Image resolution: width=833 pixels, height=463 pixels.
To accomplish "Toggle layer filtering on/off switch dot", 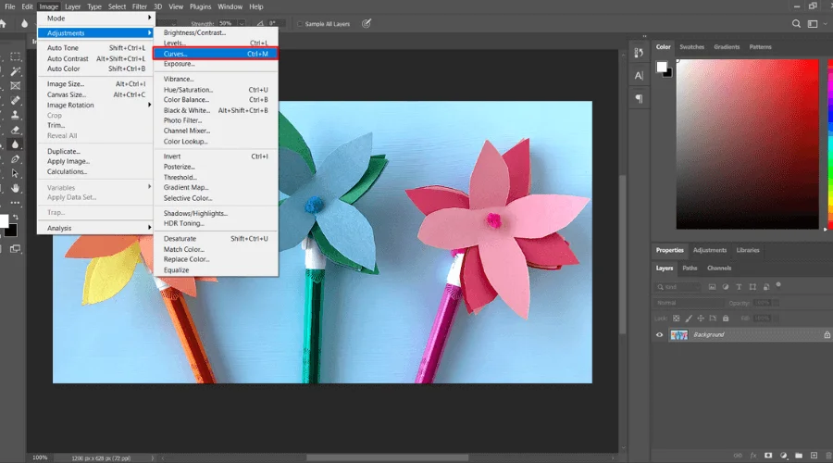I will point(778,285).
